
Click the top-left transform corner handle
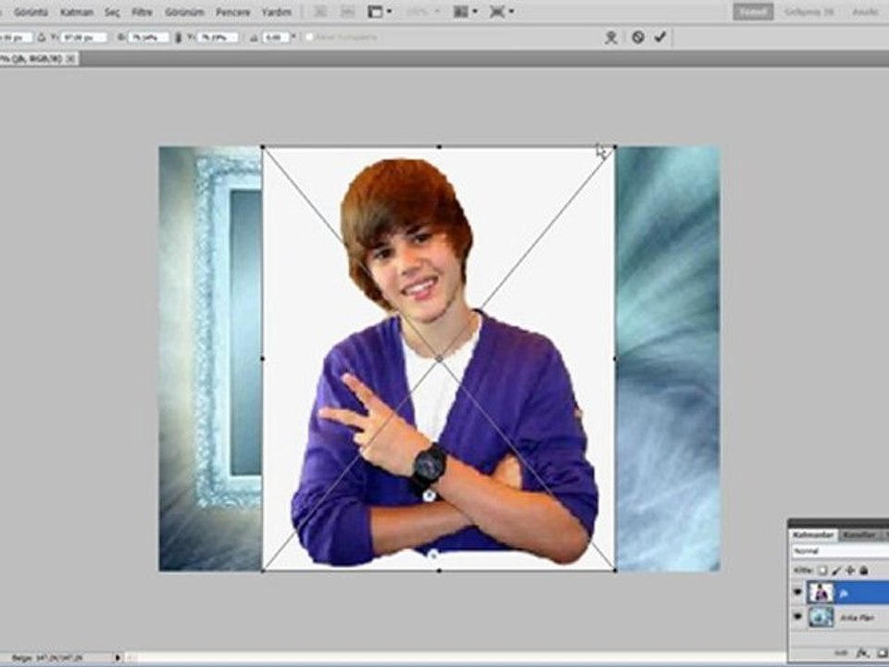pyautogui.click(x=262, y=147)
